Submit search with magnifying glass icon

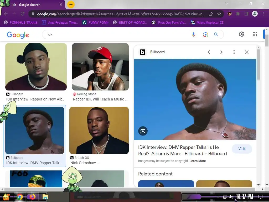click(x=216, y=34)
